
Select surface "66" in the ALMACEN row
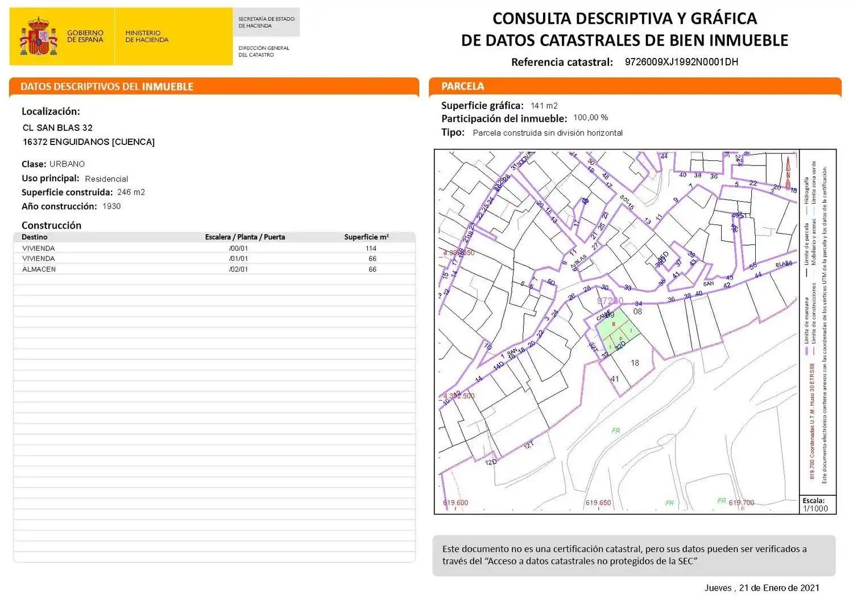(x=372, y=269)
